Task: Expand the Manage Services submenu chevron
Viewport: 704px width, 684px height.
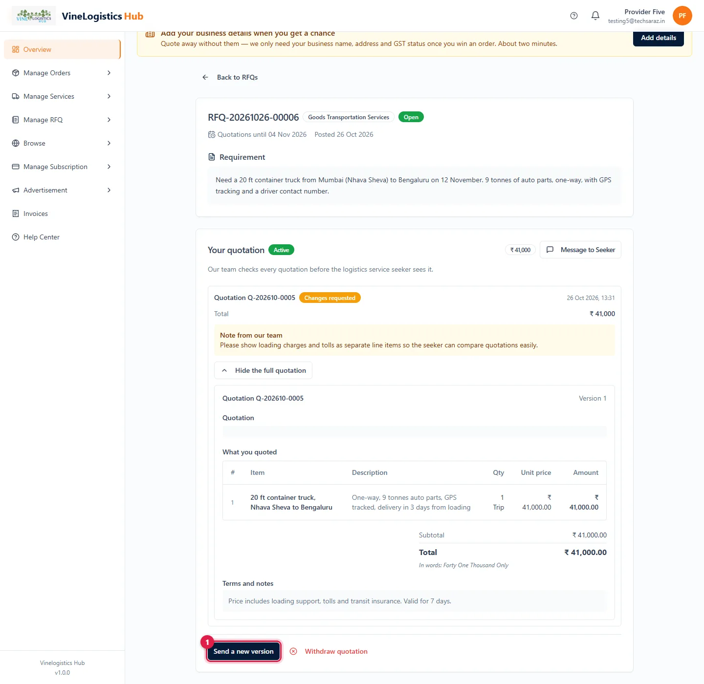Action: (109, 96)
